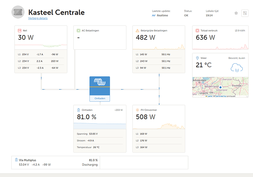The height and width of the screenshot is (177, 253).
Task: Click the Netherlands location map
Action: [220, 87]
